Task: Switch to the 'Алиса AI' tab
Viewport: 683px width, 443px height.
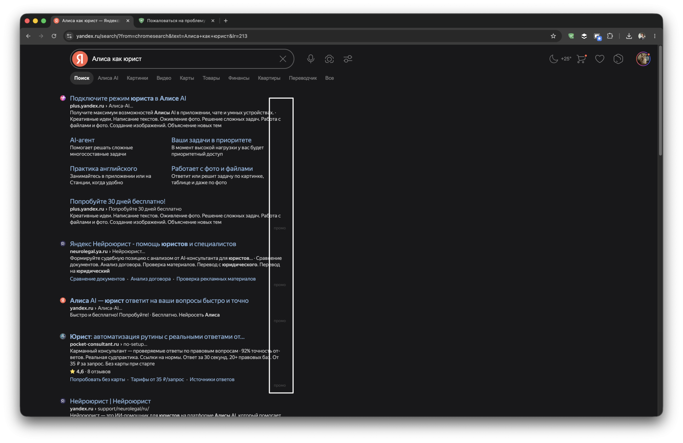Action: [x=108, y=78]
